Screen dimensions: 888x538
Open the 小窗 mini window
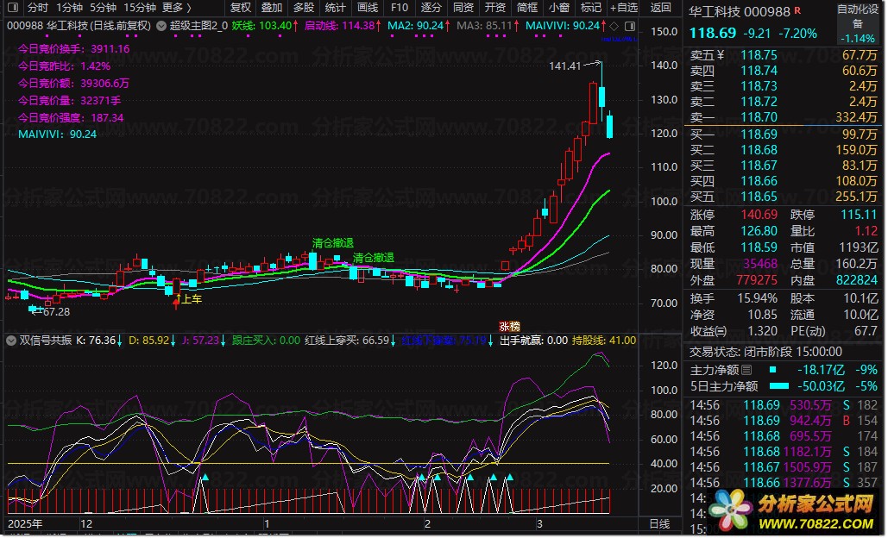(x=559, y=8)
